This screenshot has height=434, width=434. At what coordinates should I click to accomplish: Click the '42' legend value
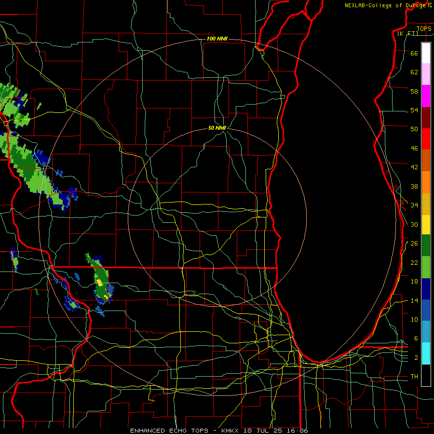(x=414, y=167)
